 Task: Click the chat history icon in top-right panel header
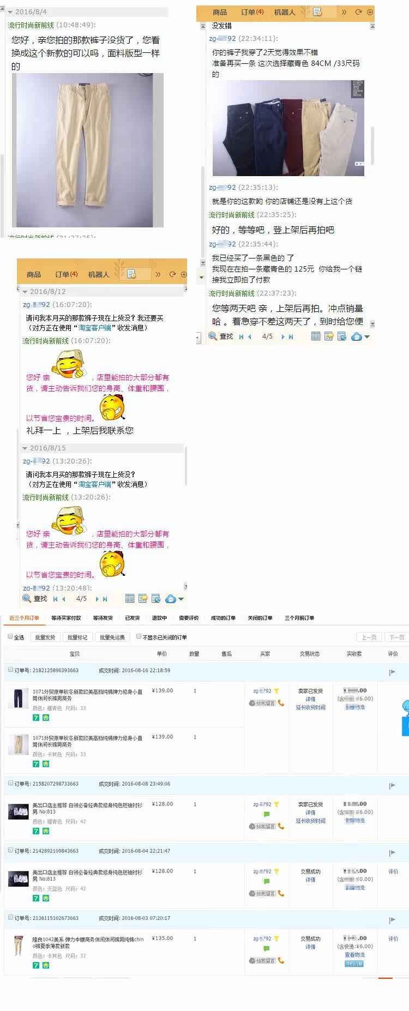pyautogui.click(x=317, y=12)
